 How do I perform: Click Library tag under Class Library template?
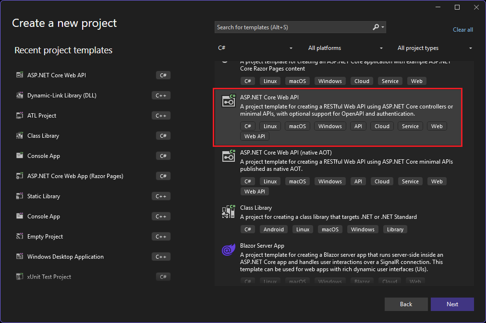coord(395,229)
